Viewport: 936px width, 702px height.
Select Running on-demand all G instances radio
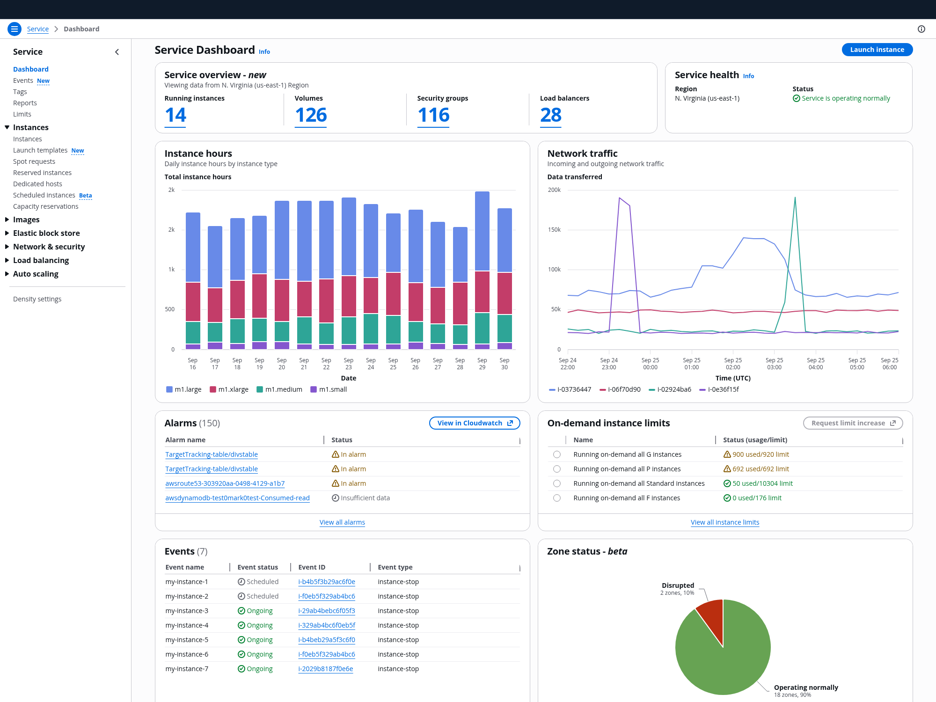[556, 454]
